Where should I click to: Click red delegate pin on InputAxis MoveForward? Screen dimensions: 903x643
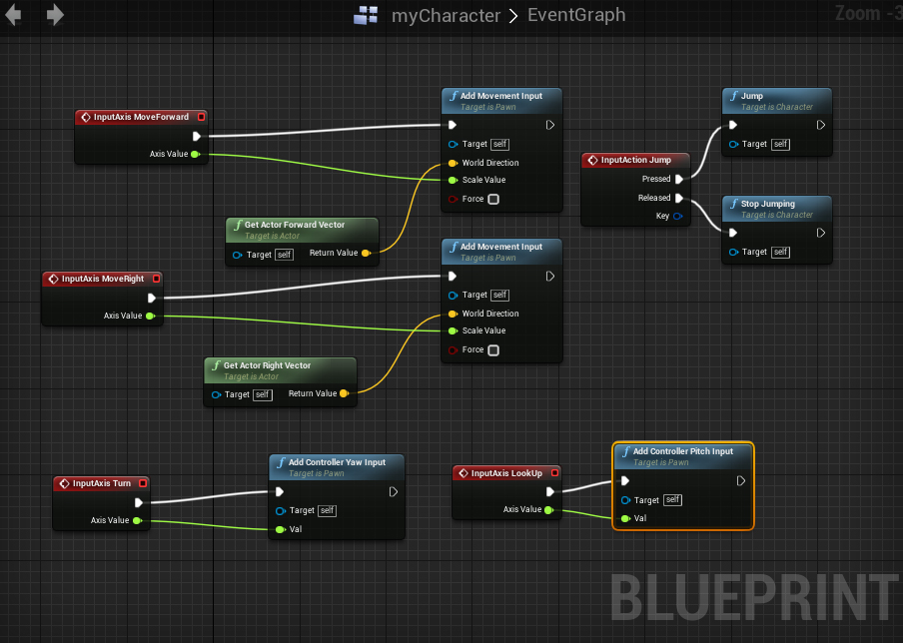201,117
